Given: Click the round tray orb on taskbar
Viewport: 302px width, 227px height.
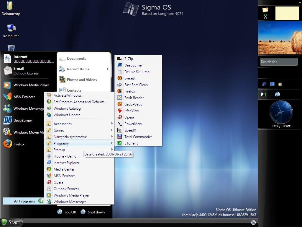Looking at the screenshot, I should coord(253,223).
